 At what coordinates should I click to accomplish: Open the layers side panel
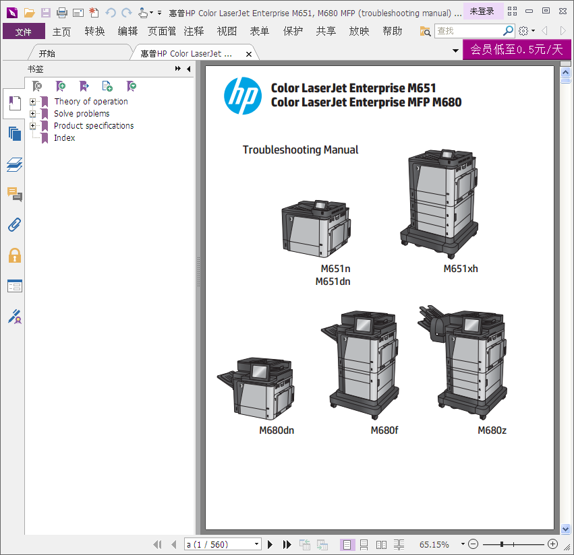click(15, 164)
